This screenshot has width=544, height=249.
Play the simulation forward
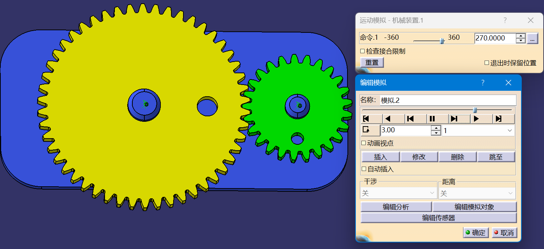(476, 119)
